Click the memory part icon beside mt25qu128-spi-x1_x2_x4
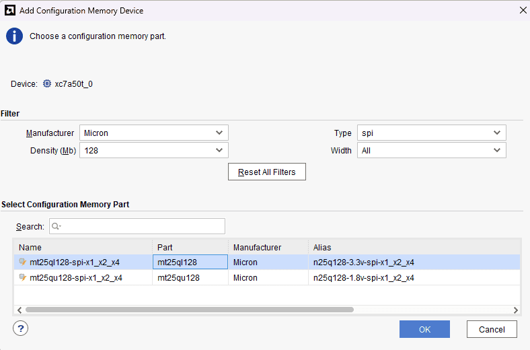This screenshot has height=350, width=530. coord(23,277)
